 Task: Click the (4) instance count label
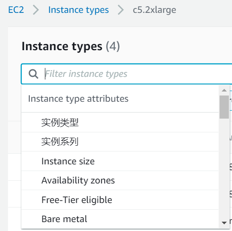(x=113, y=47)
